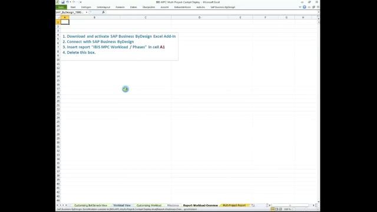
Task: Open the Einfügen ribbon tab
Action: pos(86,7)
